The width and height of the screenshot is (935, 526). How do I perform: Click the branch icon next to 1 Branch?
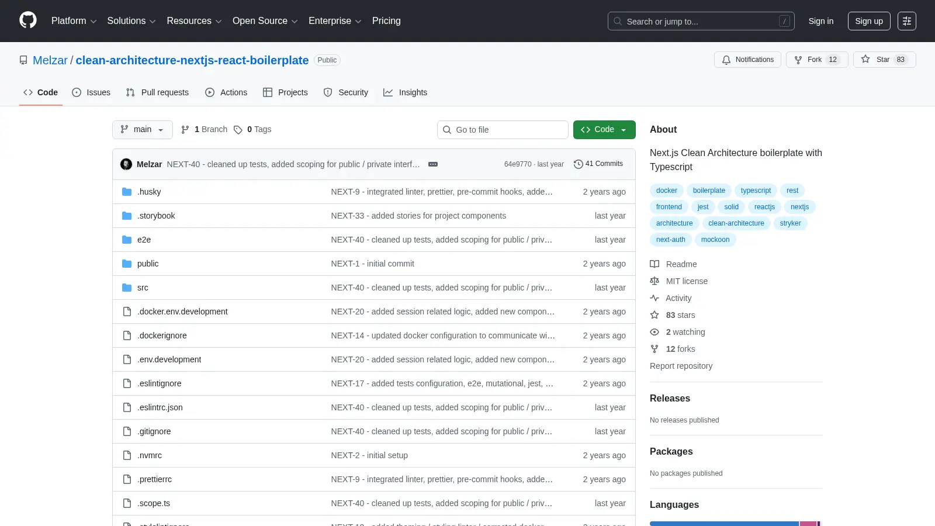(185, 130)
